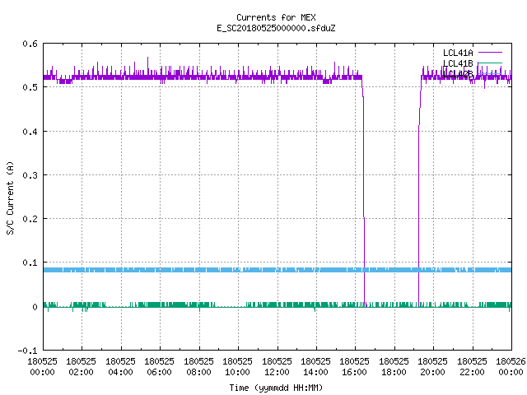
Task: Click the purple LCL41A legend line sample
Action: pyautogui.click(x=490, y=53)
